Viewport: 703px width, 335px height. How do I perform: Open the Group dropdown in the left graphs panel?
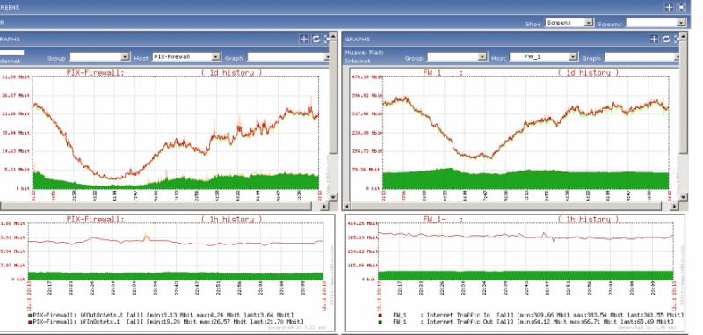click(x=100, y=57)
